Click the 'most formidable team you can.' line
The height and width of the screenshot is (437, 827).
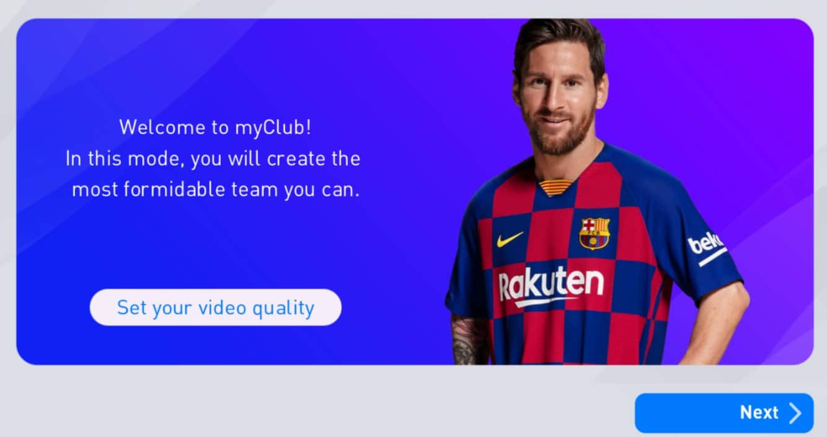216,190
